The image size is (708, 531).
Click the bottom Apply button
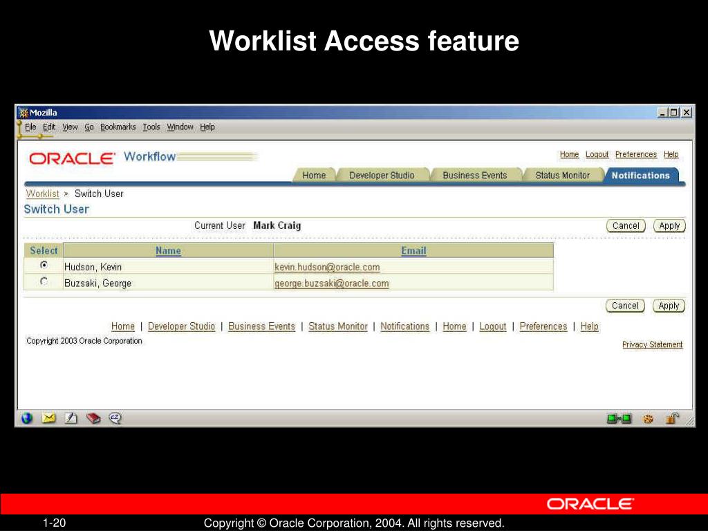(669, 306)
